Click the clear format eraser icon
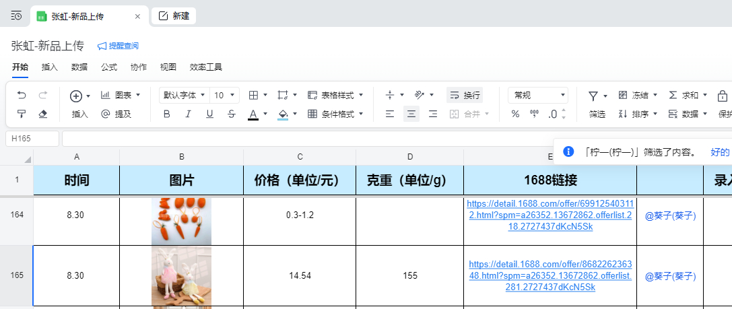 tap(43, 114)
